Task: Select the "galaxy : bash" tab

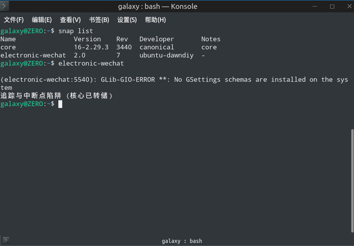Action: click(x=182, y=241)
